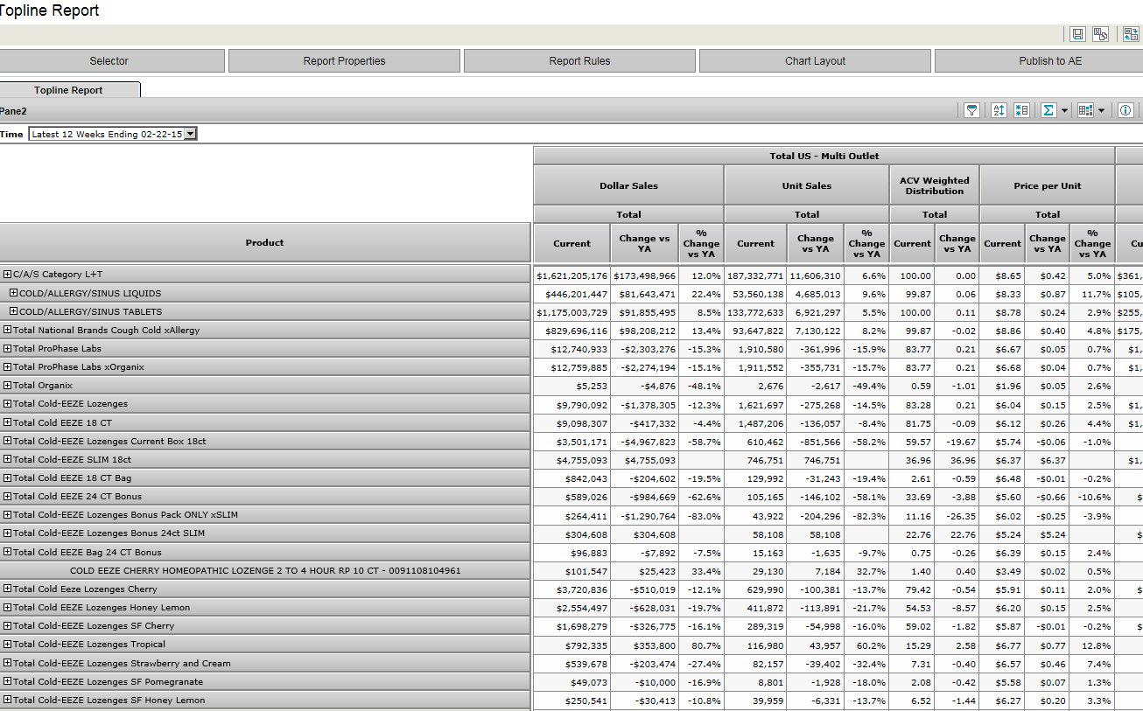This screenshot has height=711, width=1143.
Task: Click the Sigma totals icon
Action: click(x=1048, y=110)
